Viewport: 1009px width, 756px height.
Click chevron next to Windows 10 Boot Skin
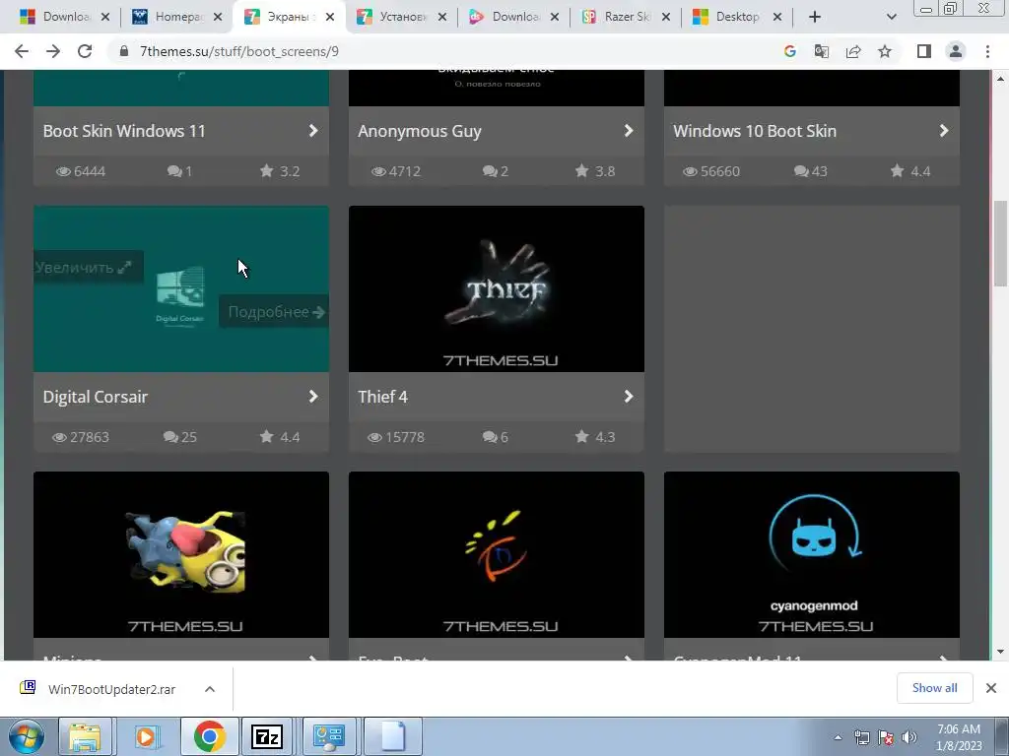[x=944, y=131]
